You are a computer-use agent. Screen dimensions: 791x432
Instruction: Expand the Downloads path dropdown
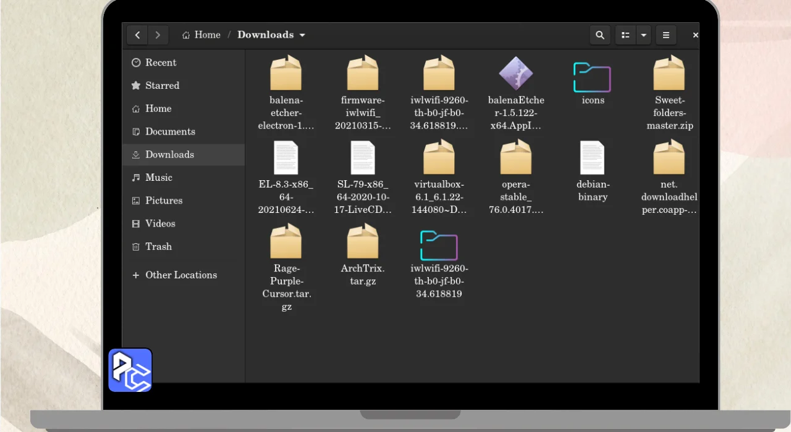click(302, 35)
